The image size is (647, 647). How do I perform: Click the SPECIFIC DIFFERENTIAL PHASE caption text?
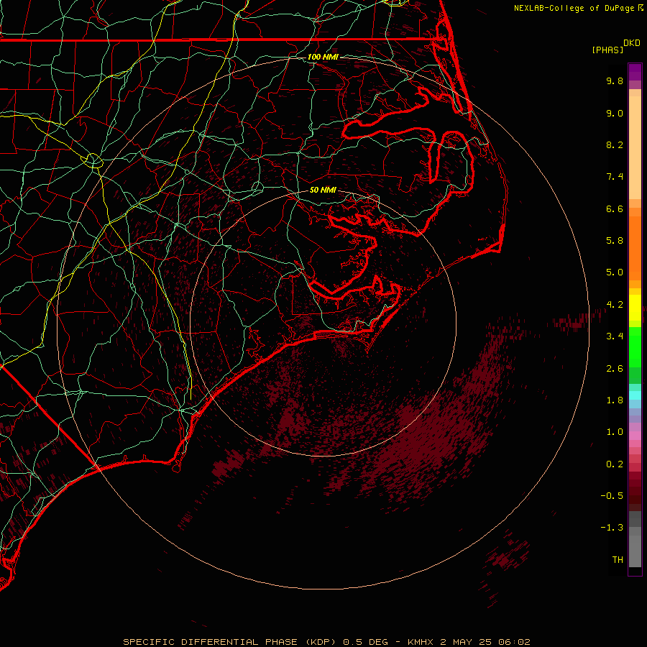coord(210,642)
